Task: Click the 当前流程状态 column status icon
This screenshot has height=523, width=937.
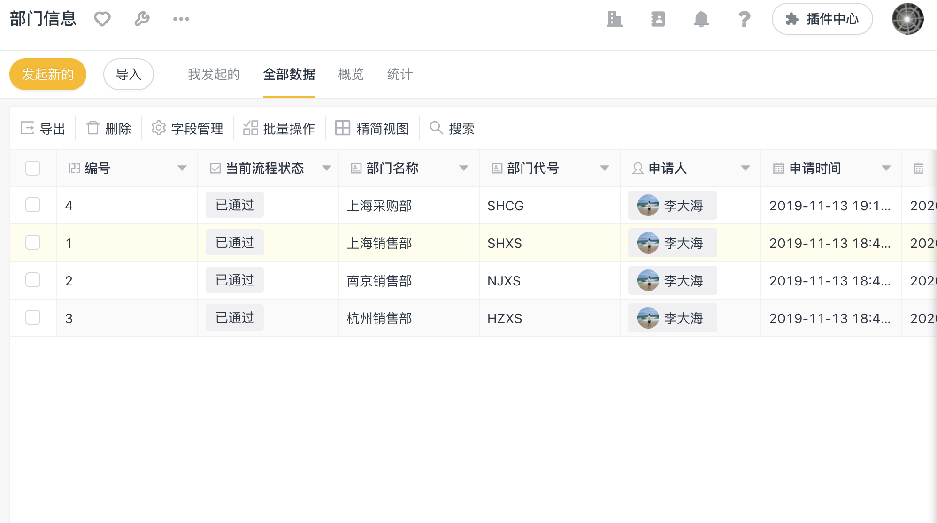Action: point(215,168)
